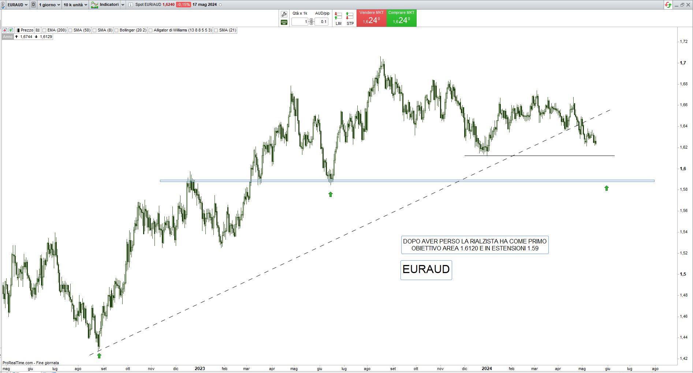
Task: Click the Comprare MKT buy button
Action: (x=401, y=18)
